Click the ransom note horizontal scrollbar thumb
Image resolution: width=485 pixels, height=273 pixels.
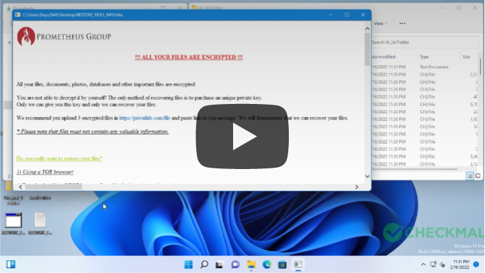(54, 187)
